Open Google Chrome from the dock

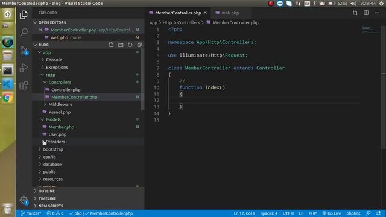point(8,98)
